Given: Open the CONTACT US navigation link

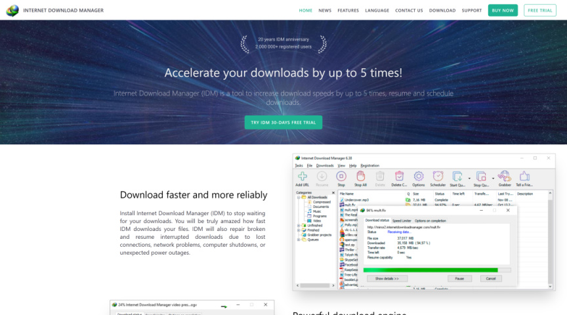Looking at the screenshot, I should (x=409, y=10).
